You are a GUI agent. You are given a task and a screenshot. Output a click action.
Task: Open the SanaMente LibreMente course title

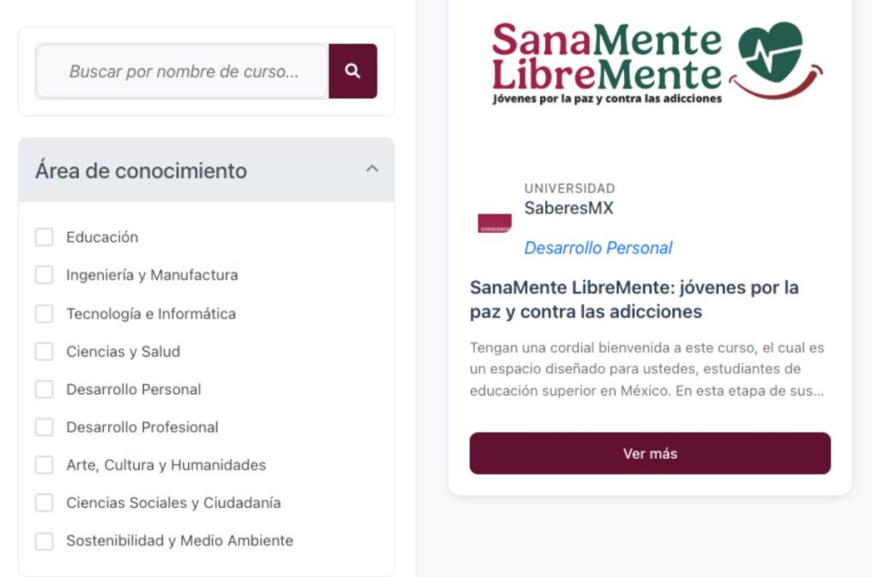pyautogui.click(x=634, y=299)
